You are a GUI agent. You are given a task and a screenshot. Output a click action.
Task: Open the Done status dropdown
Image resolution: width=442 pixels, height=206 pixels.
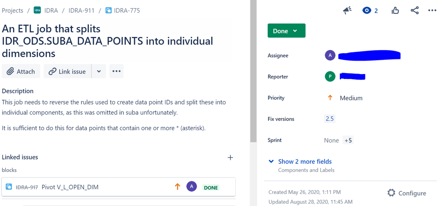point(286,31)
